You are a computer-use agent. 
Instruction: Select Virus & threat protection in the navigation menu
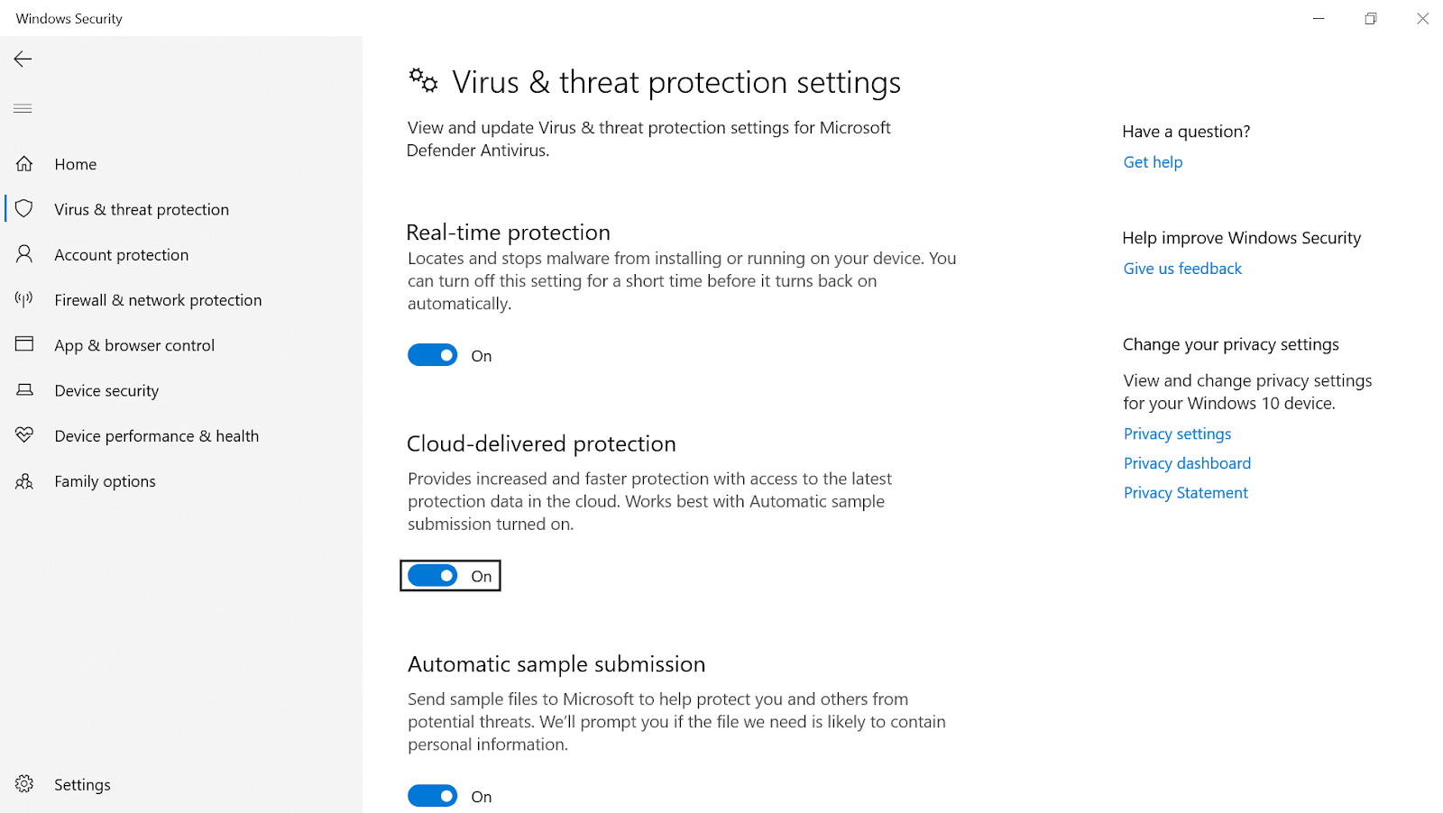tap(141, 208)
